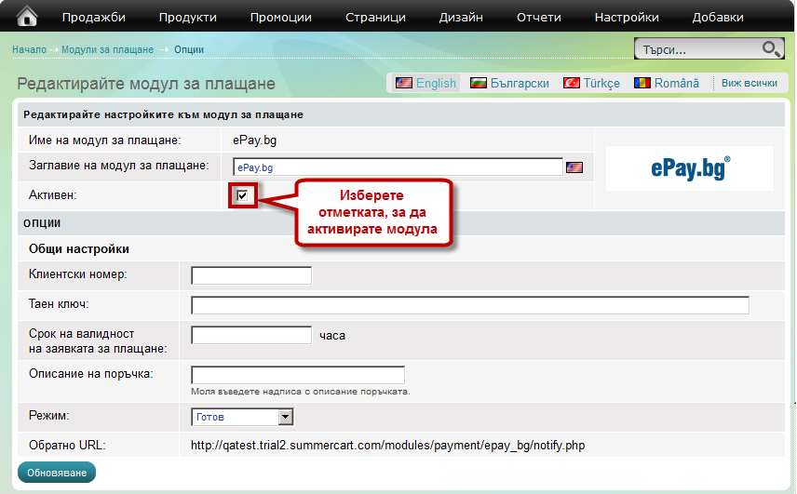Open the Режим dropdown
797x494 pixels.
coord(286,418)
